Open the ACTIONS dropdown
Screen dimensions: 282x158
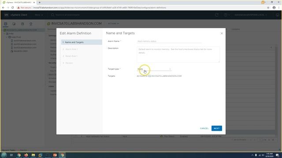pos(113,23)
